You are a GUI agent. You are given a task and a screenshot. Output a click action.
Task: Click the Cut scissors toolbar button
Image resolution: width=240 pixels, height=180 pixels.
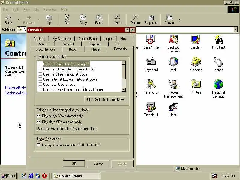coord(67,20)
